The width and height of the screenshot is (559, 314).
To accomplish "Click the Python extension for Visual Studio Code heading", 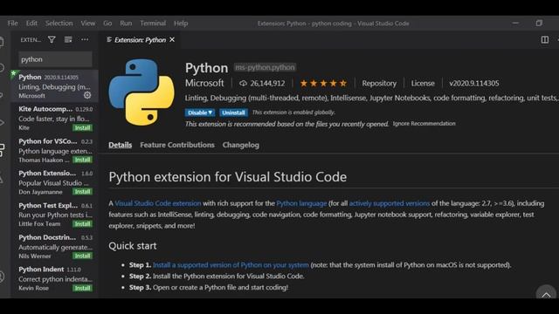I will coord(227,177).
